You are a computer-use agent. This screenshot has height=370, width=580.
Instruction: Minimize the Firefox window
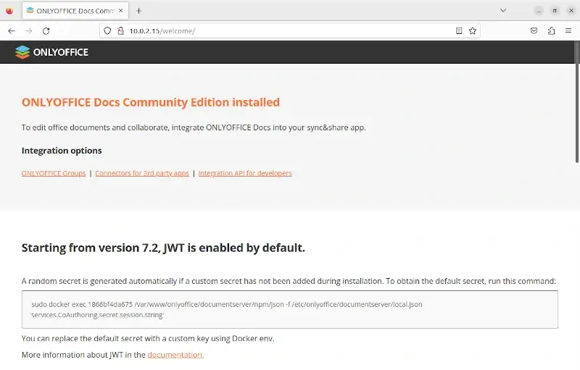[x=539, y=11]
